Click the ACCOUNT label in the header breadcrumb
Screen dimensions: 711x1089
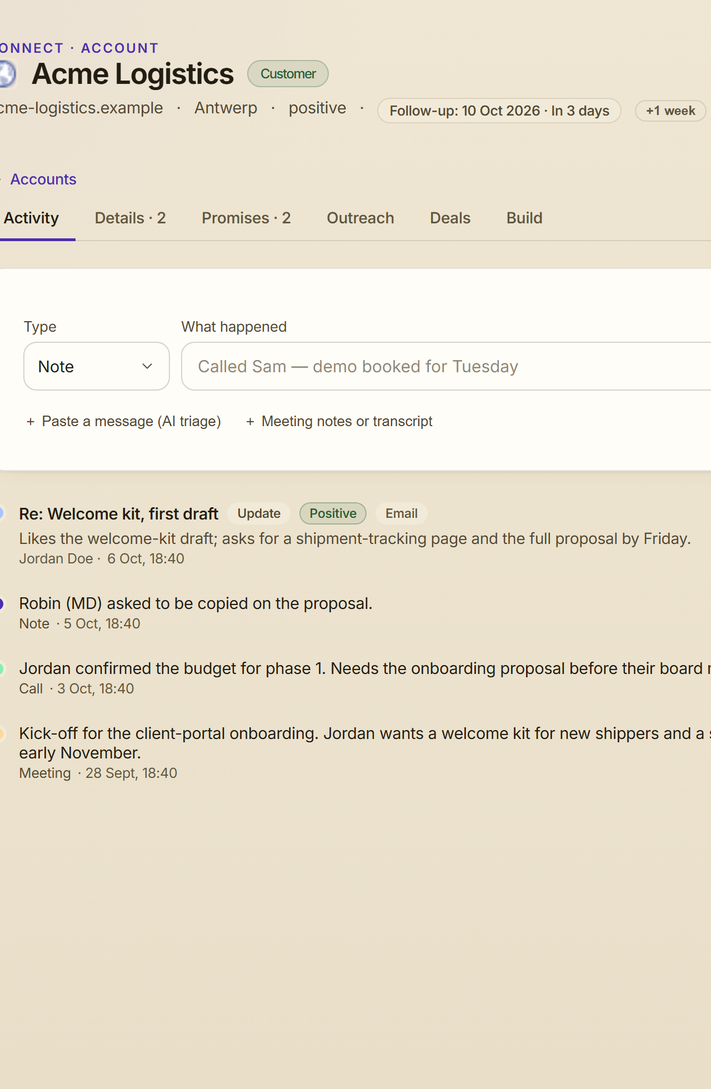point(119,48)
